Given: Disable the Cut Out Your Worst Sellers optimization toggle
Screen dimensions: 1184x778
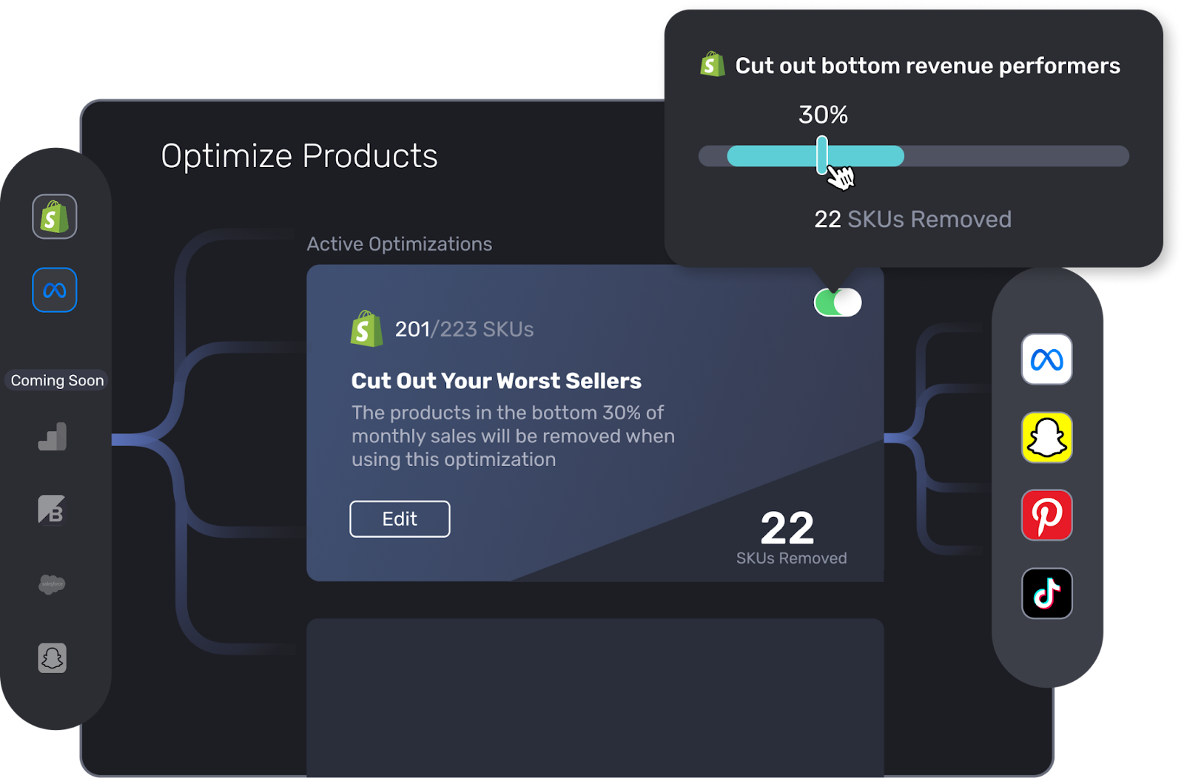Looking at the screenshot, I should coord(836,302).
